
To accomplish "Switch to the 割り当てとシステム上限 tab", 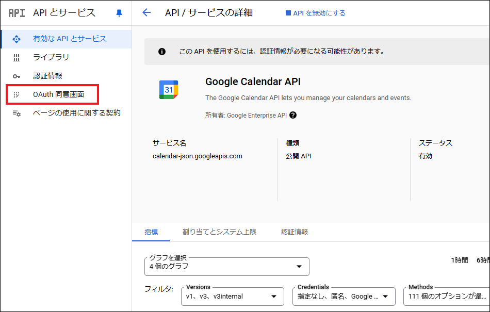I will pos(219,232).
